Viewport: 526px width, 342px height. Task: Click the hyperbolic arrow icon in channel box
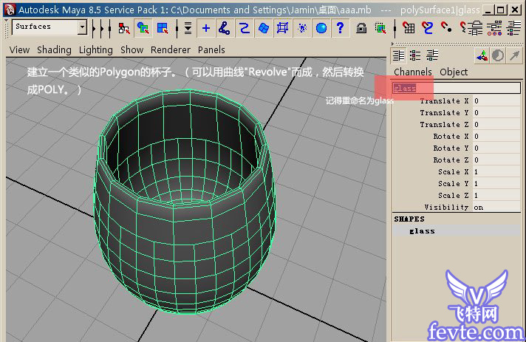[x=515, y=55]
